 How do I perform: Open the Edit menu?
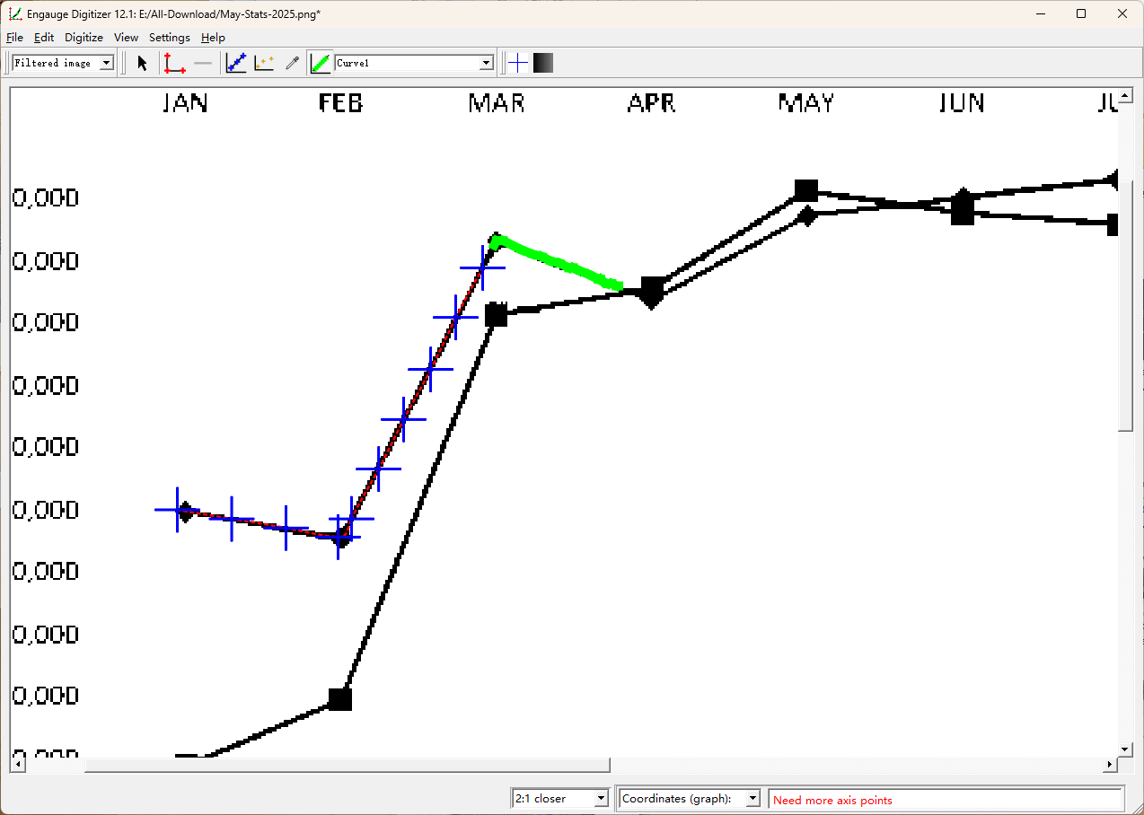pos(43,38)
